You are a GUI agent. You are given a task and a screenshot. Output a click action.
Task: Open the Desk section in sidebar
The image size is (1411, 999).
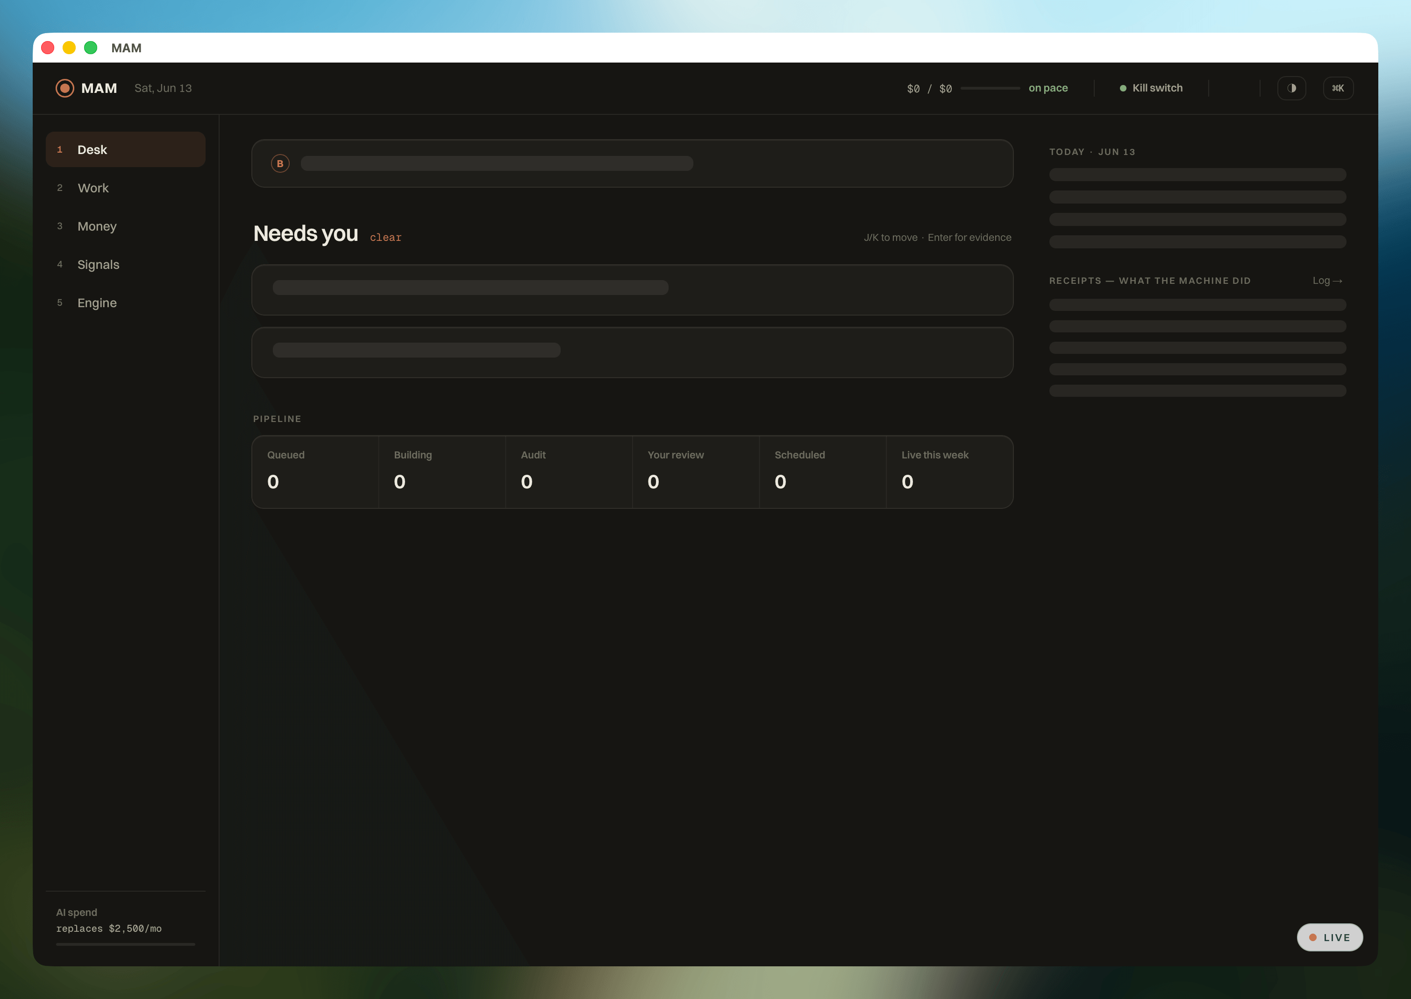pyautogui.click(x=126, y=149)
